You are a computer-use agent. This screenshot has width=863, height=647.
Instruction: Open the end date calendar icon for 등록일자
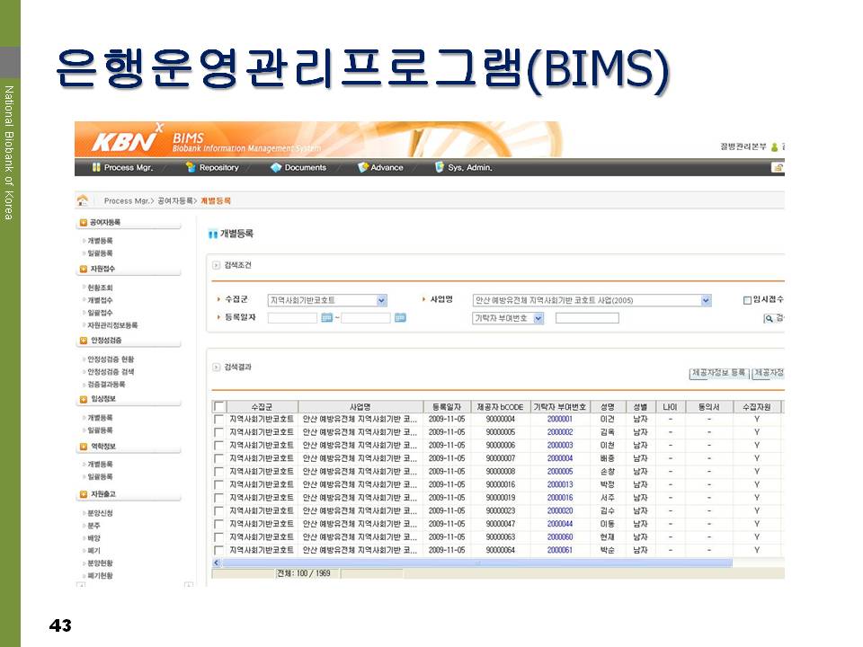click(400, 317)
